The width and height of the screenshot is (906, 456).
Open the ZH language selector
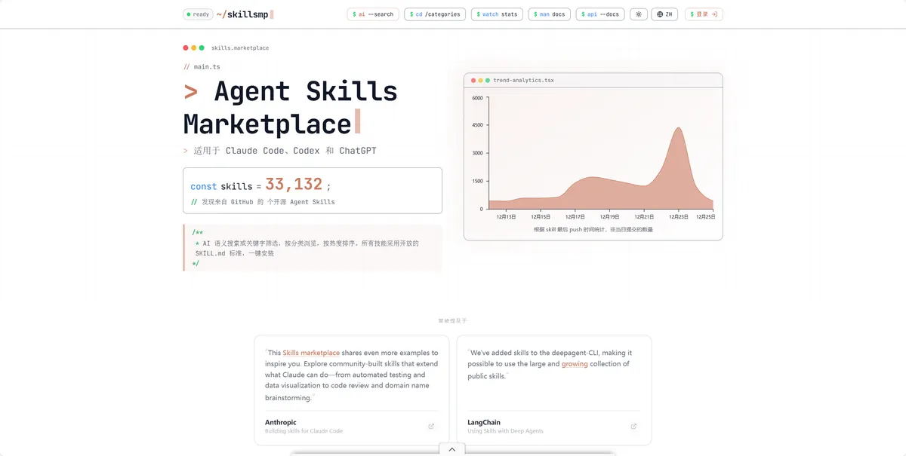pyautogui.click(x=664, y=14)
